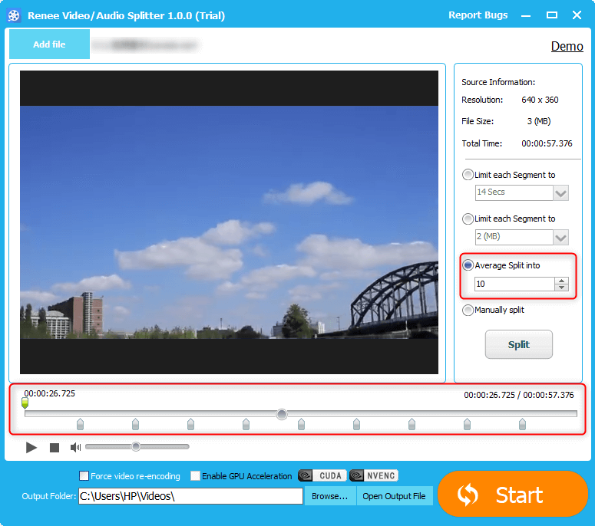Open the 14 Secs segment duration dropdown
Image resolution: width=595 pixels, height=526 pixels.
click(x=560, y=192)
